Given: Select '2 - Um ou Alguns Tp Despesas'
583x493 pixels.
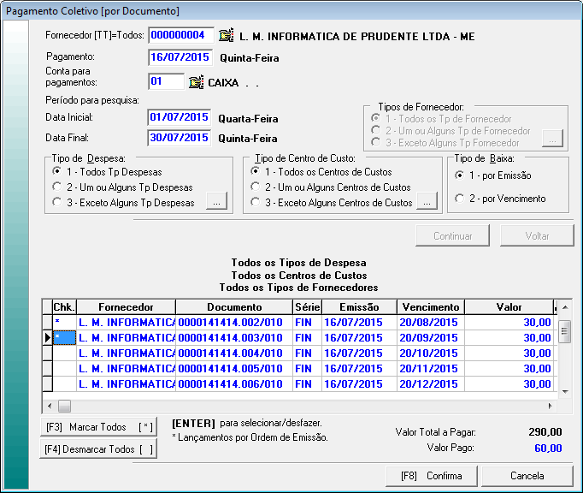Looking at the screenshot, I should (x=56, y=187).
